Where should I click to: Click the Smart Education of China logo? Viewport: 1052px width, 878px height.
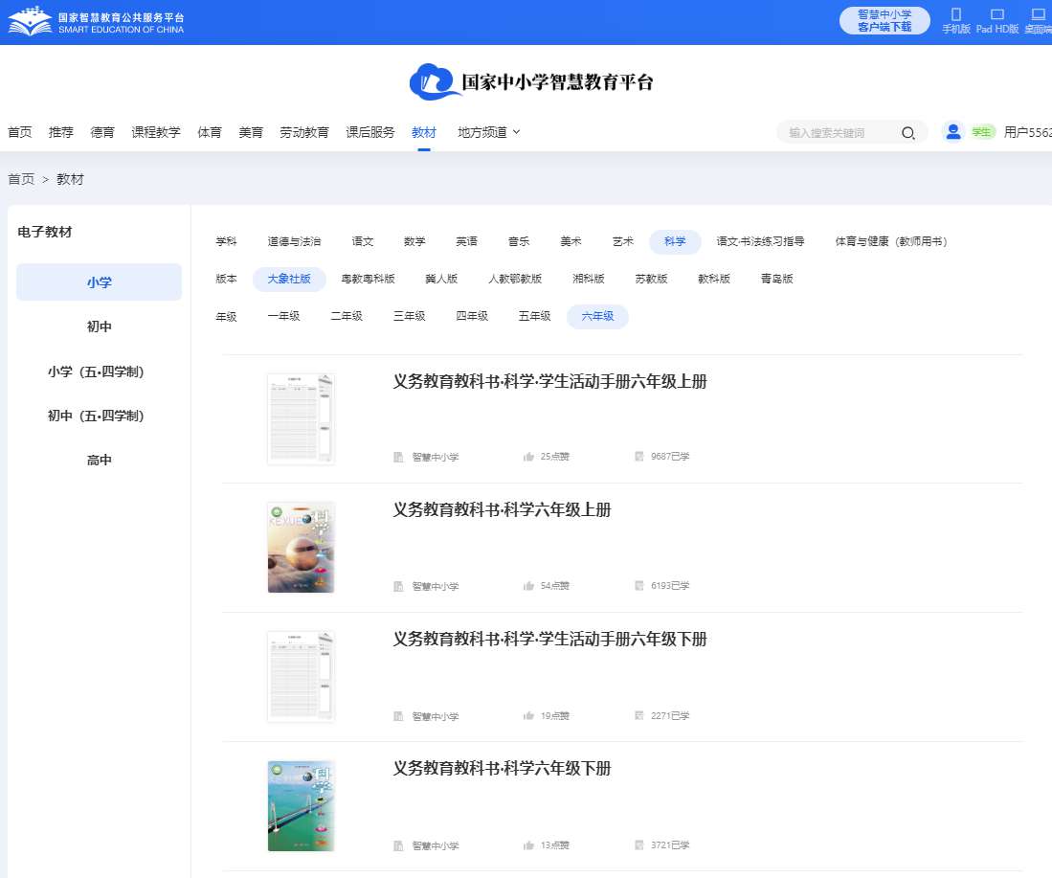(96, 22)
